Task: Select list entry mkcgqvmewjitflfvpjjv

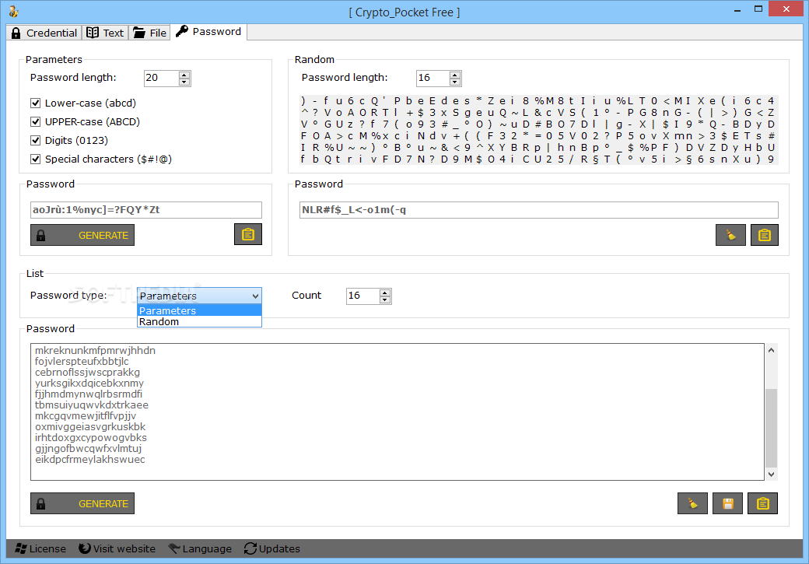Action: tap(85, 415)
